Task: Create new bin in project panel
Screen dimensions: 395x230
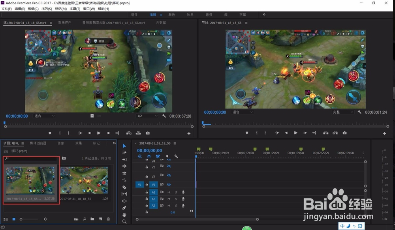Action: click(x=92, y=219)
